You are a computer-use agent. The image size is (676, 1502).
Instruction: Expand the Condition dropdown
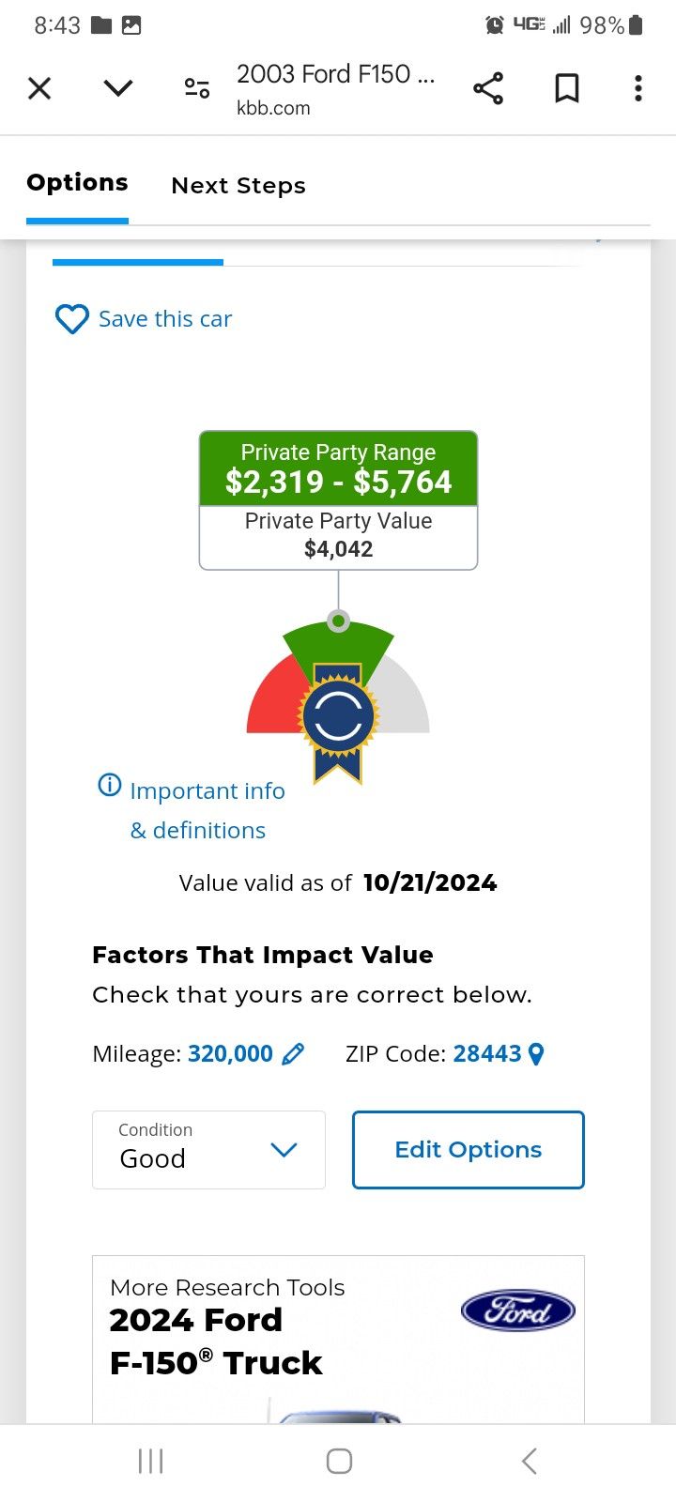[x=208, y=1150]
